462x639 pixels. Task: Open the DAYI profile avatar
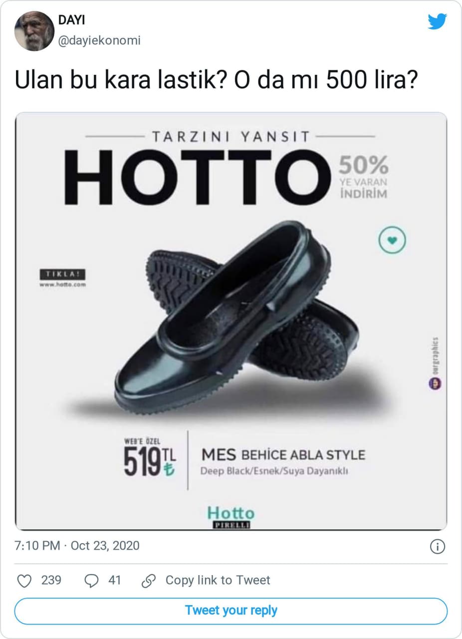(34, 31)
